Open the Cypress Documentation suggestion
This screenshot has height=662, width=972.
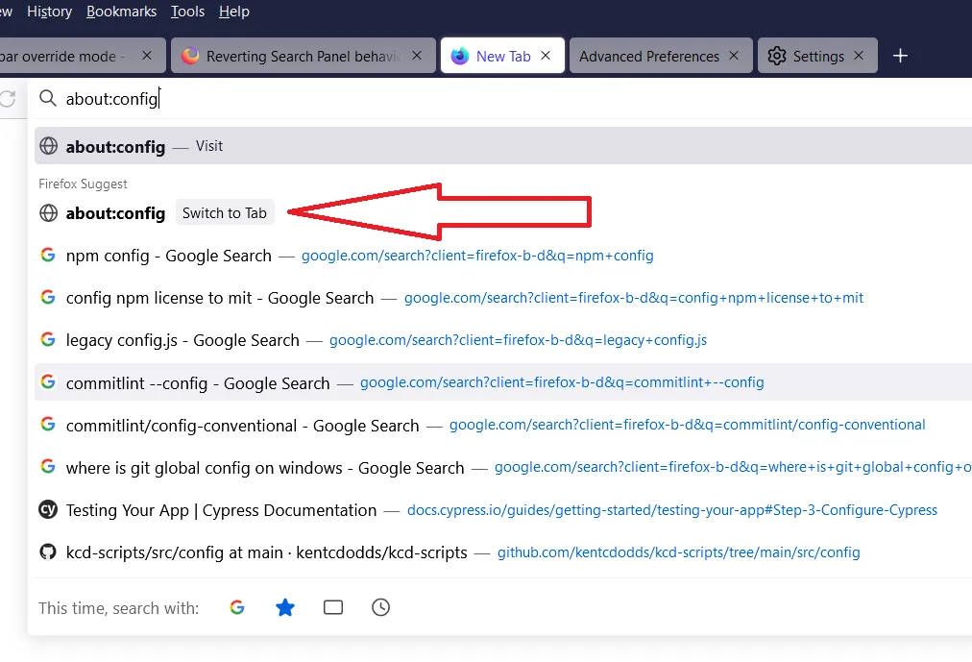221,510
